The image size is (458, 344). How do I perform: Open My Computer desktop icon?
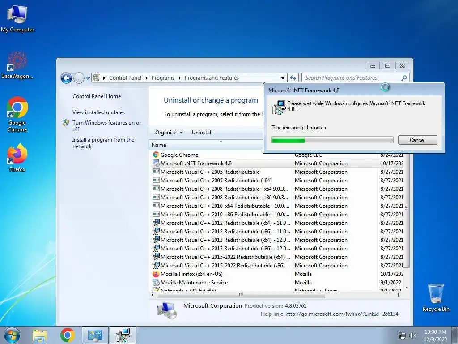click(x=17, y=18)
